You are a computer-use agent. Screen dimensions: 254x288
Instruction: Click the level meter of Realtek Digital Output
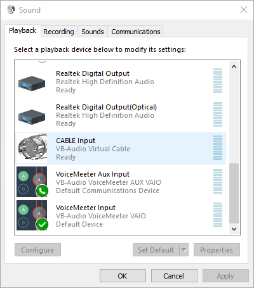coord(218,80)
